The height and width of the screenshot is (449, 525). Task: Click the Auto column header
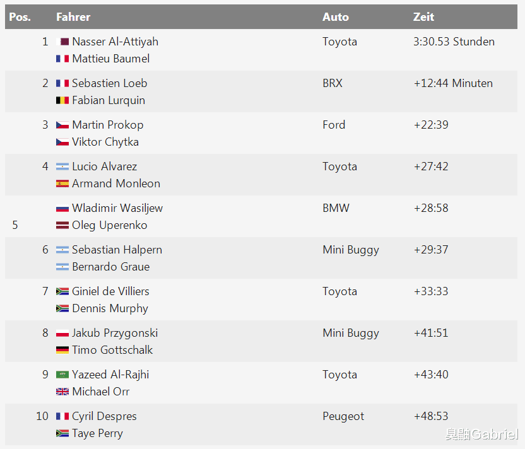(336, 17)
